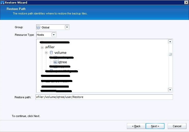Click the 'Group:' label

click(19, 27)
